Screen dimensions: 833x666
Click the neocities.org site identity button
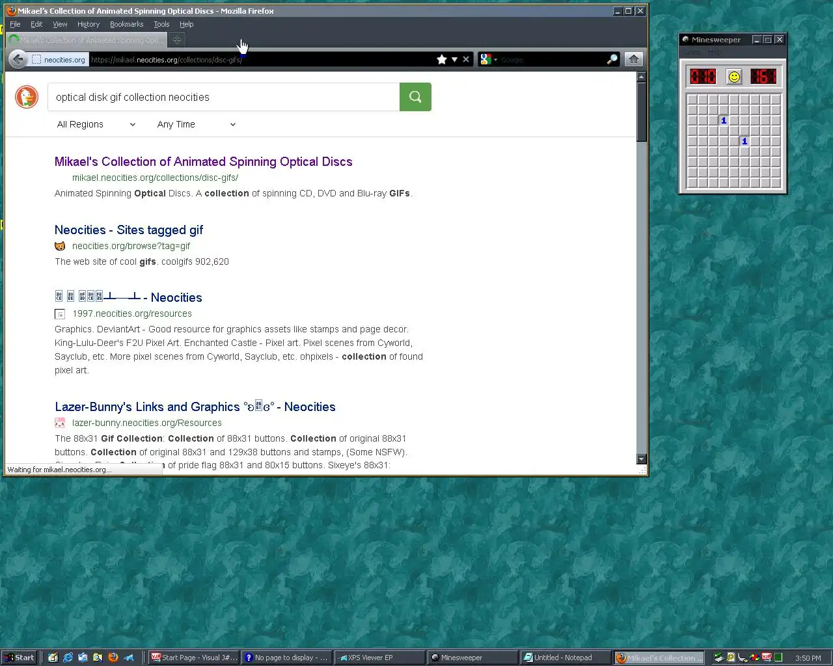click(x=59, y=59)
